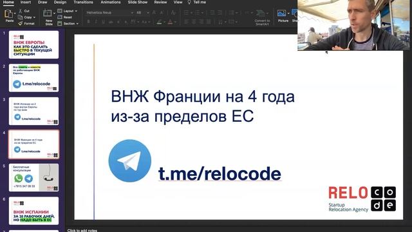Apply a numbered list
This screenshot has height=232, width=412.
coord(198,13)
